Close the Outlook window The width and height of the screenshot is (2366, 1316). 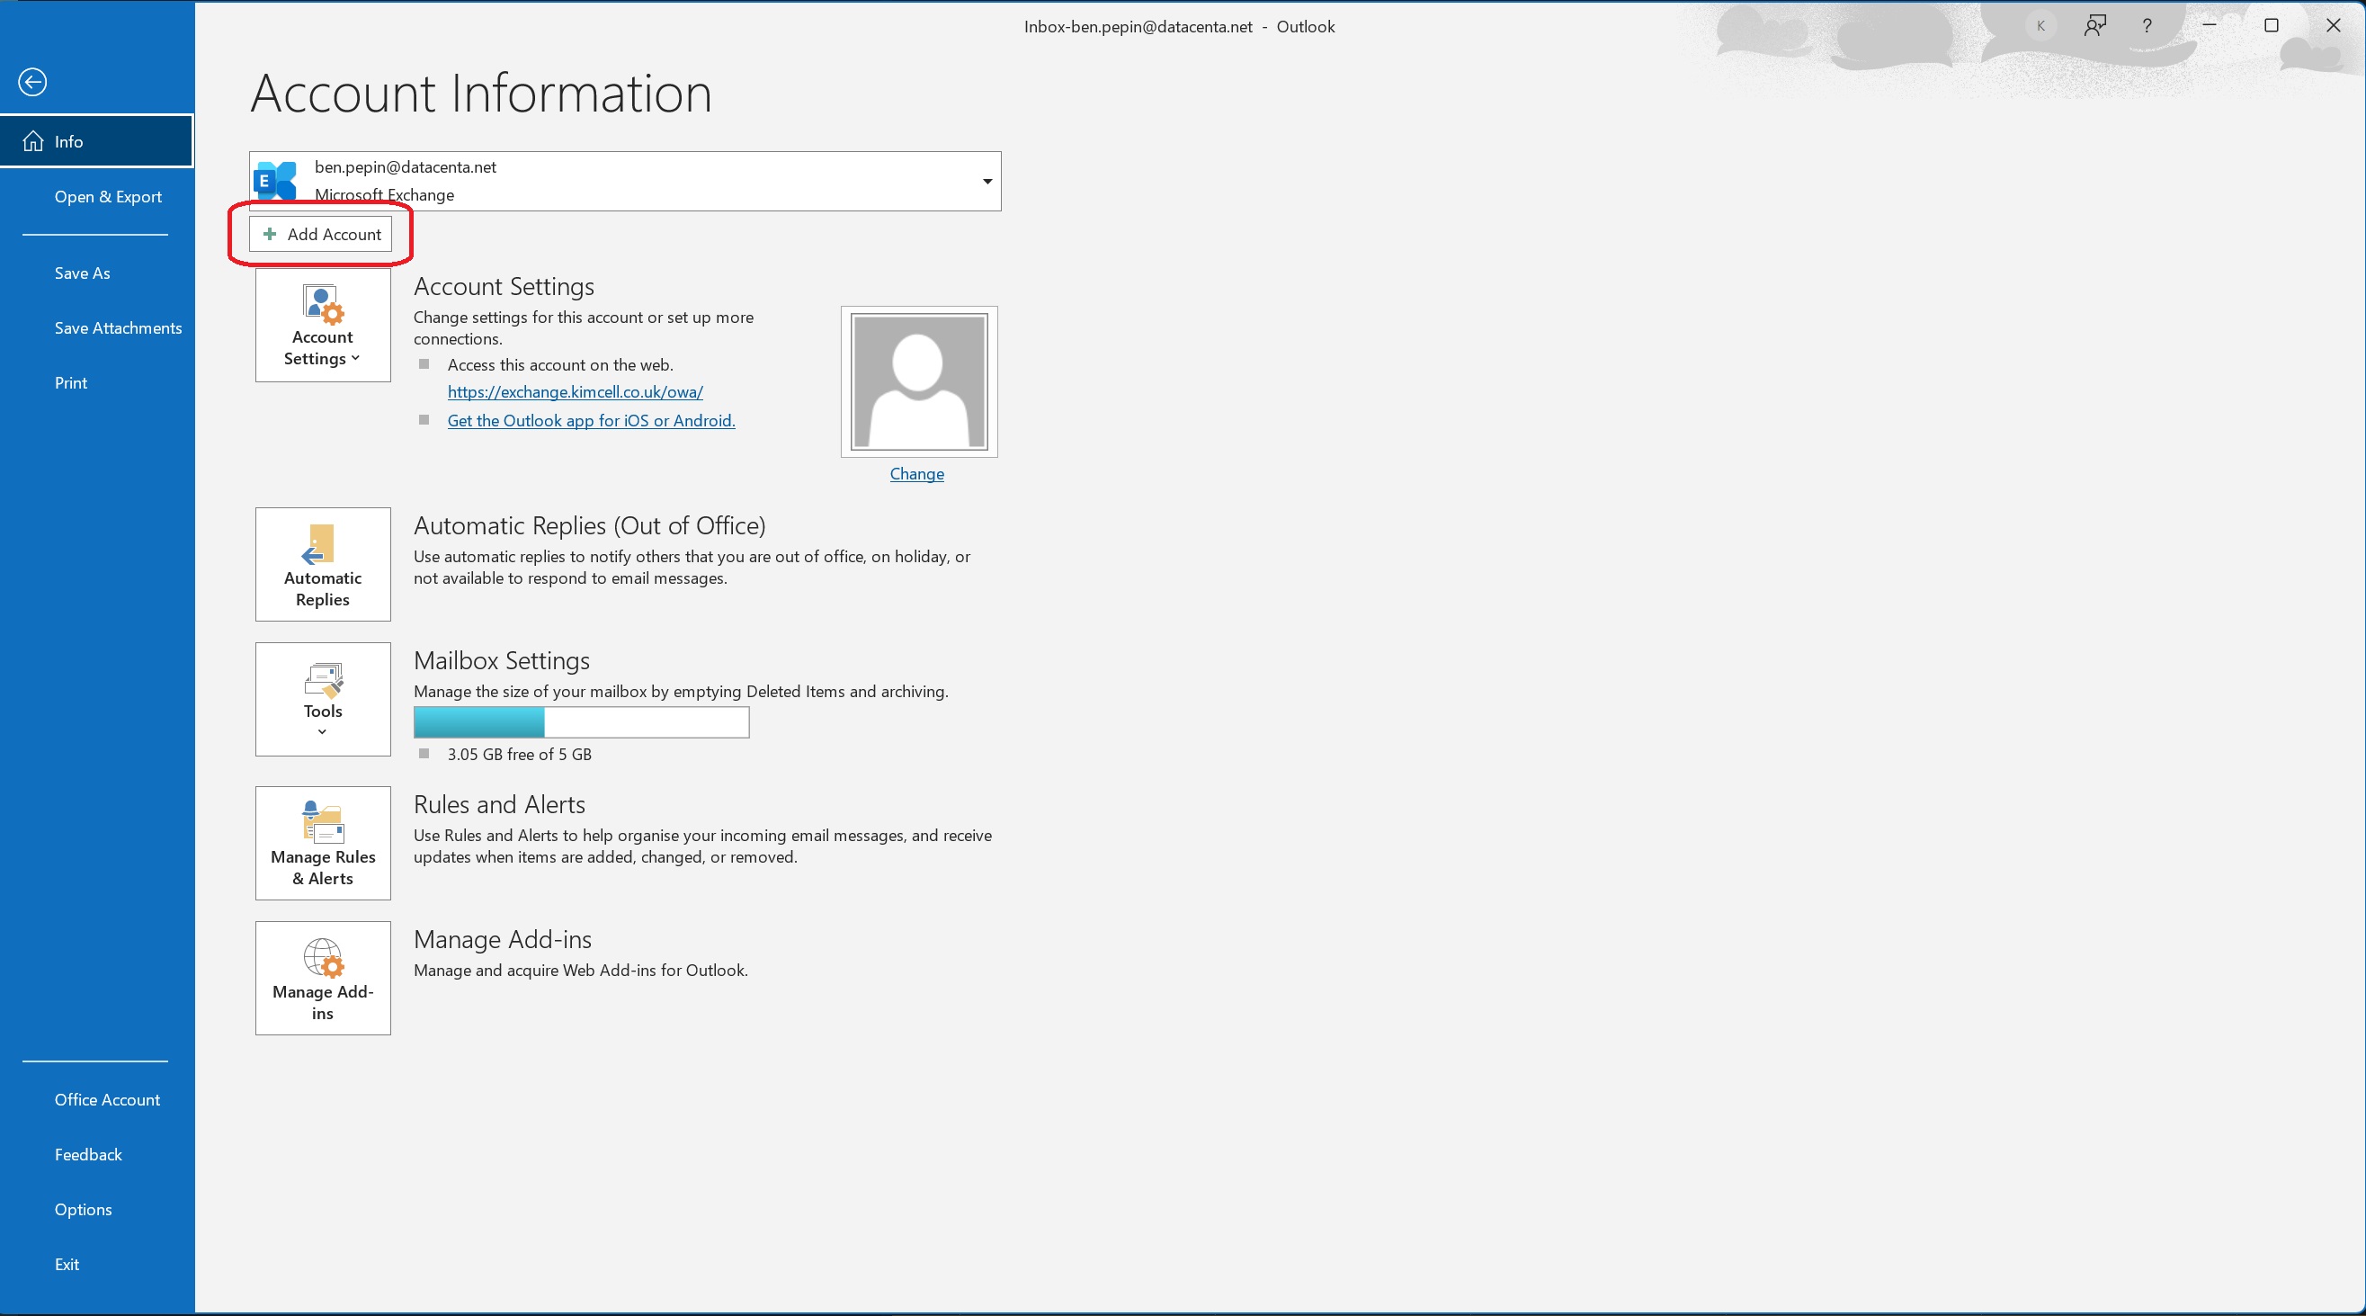tap(2333, 26)
